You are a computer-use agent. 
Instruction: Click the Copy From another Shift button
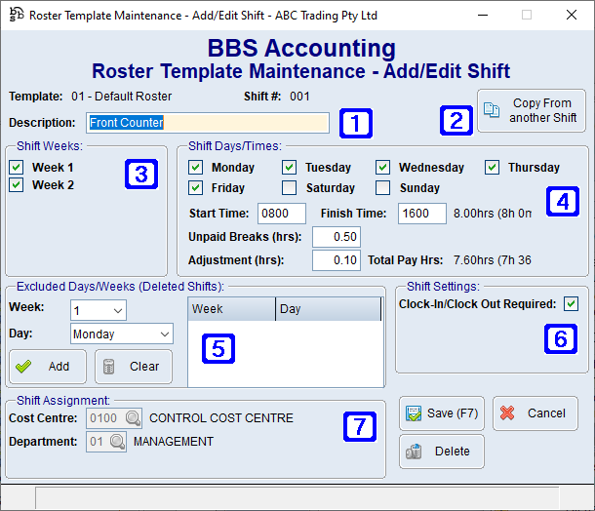point(531,111)
